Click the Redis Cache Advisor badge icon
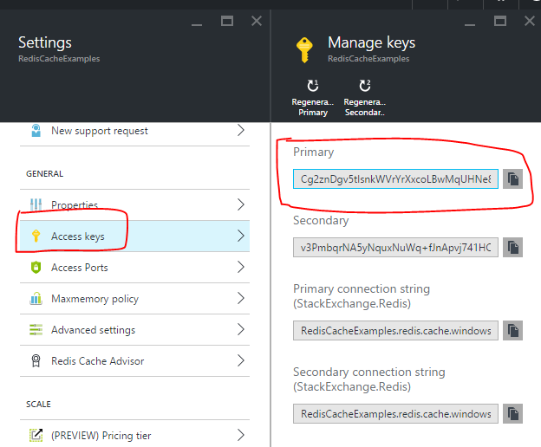The height and width of the screenshot is (447, 541). pos(36,361)
